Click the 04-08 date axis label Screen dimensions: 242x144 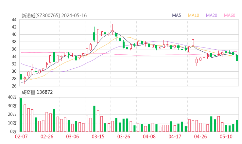pos(149,136)
